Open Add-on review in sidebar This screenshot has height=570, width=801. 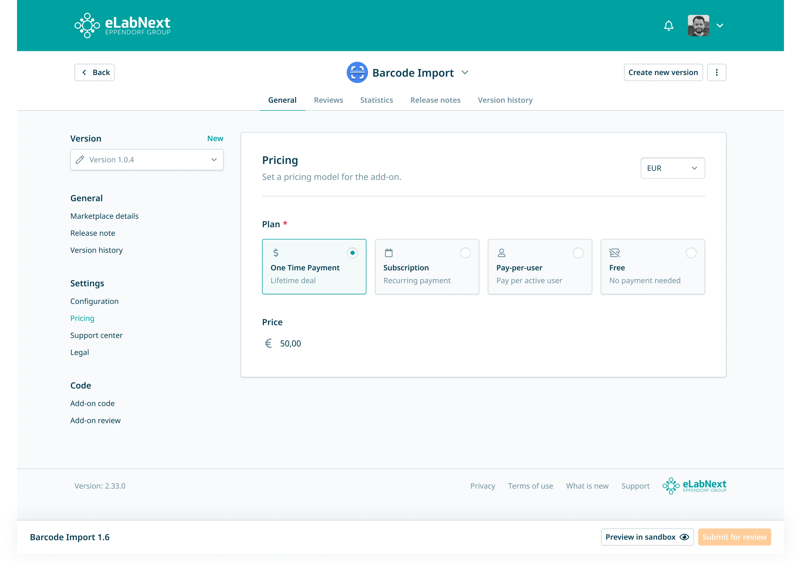click(x=96, y=420)
